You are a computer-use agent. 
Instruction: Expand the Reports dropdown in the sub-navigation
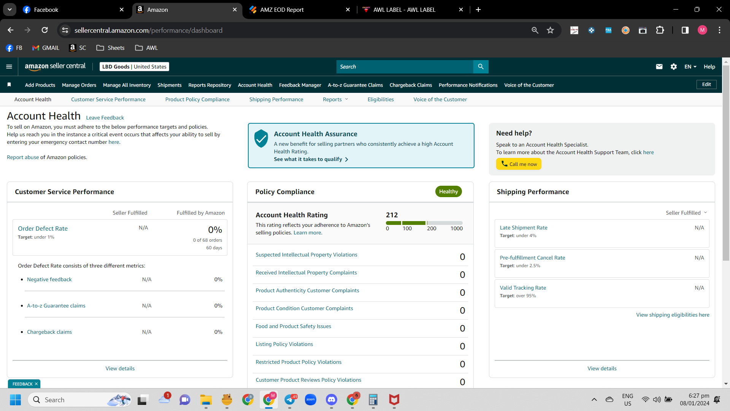335,100
